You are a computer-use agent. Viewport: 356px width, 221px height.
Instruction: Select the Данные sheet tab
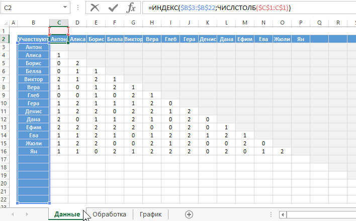pos(67,214)
